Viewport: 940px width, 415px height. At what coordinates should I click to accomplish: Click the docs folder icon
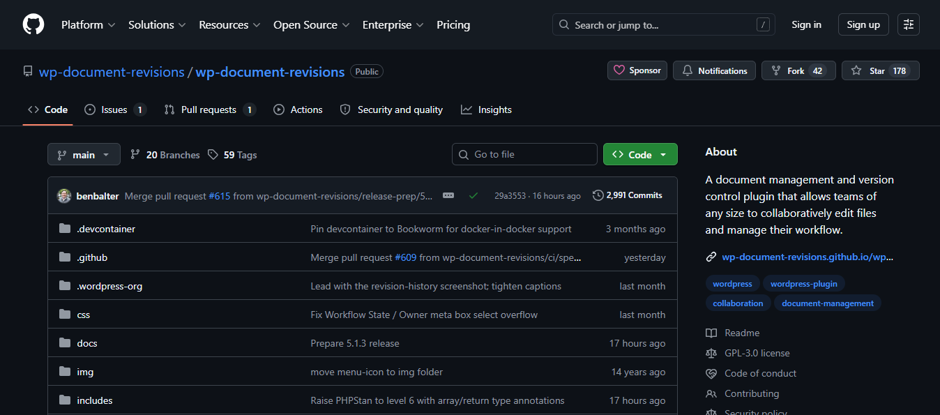[x=65, y=343]
